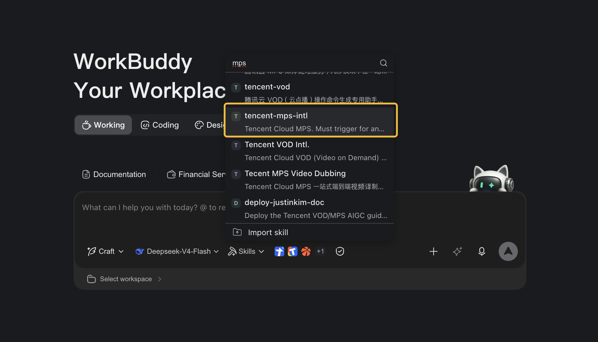Image resolution: width=598 pixels, height=342 pixels.
Task: Select the deploy-justinkim-doc skill
Action: pyautogui.click(x=310, y=209)
